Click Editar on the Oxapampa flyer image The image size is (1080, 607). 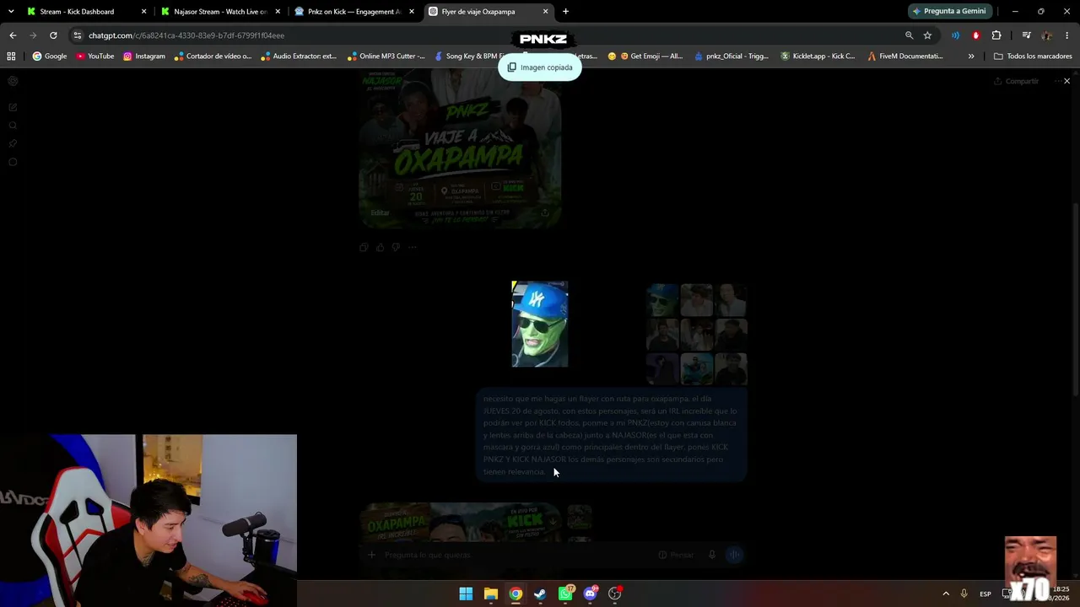(381, 212)
